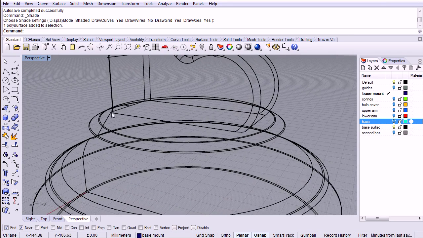This screenshot has height=238, width=423.
Task: Open toolbar options gear at right edge
Action: 420,39
